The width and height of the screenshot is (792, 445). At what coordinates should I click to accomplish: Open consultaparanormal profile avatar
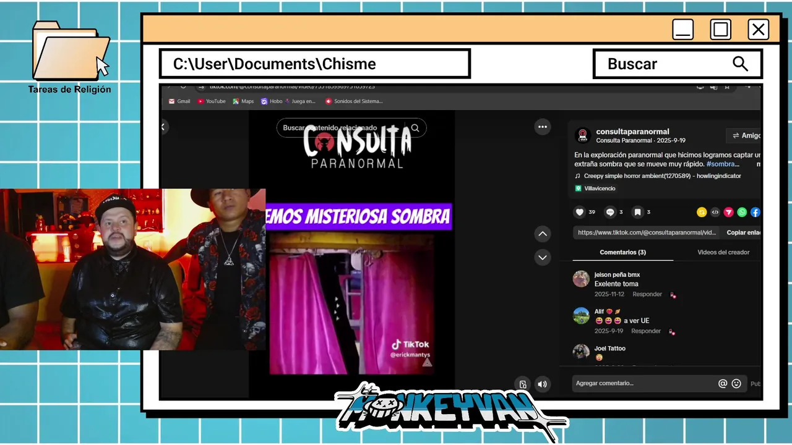582,135
